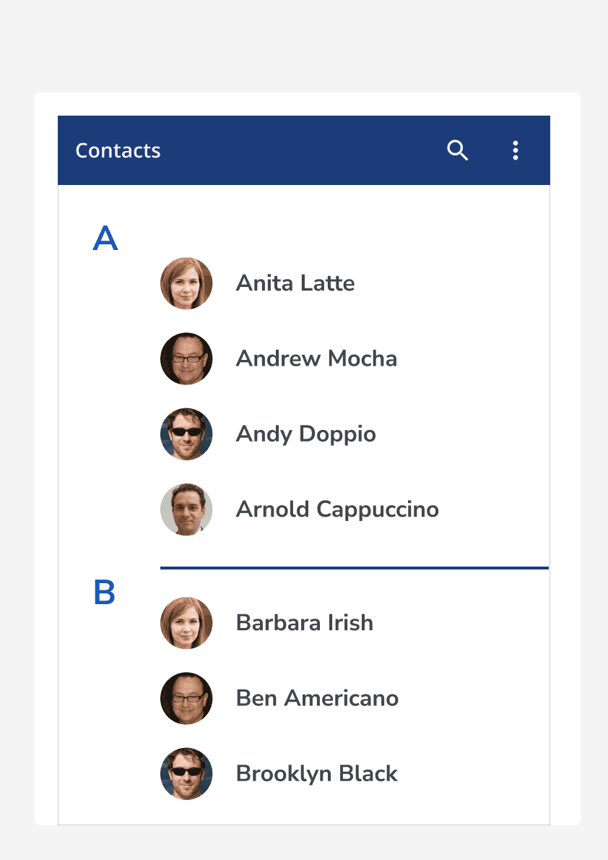The width and height of the screenshot is (608, 860).
Task: Click Arnold Cappuccino's avatar photo
Action: [186, 509]
